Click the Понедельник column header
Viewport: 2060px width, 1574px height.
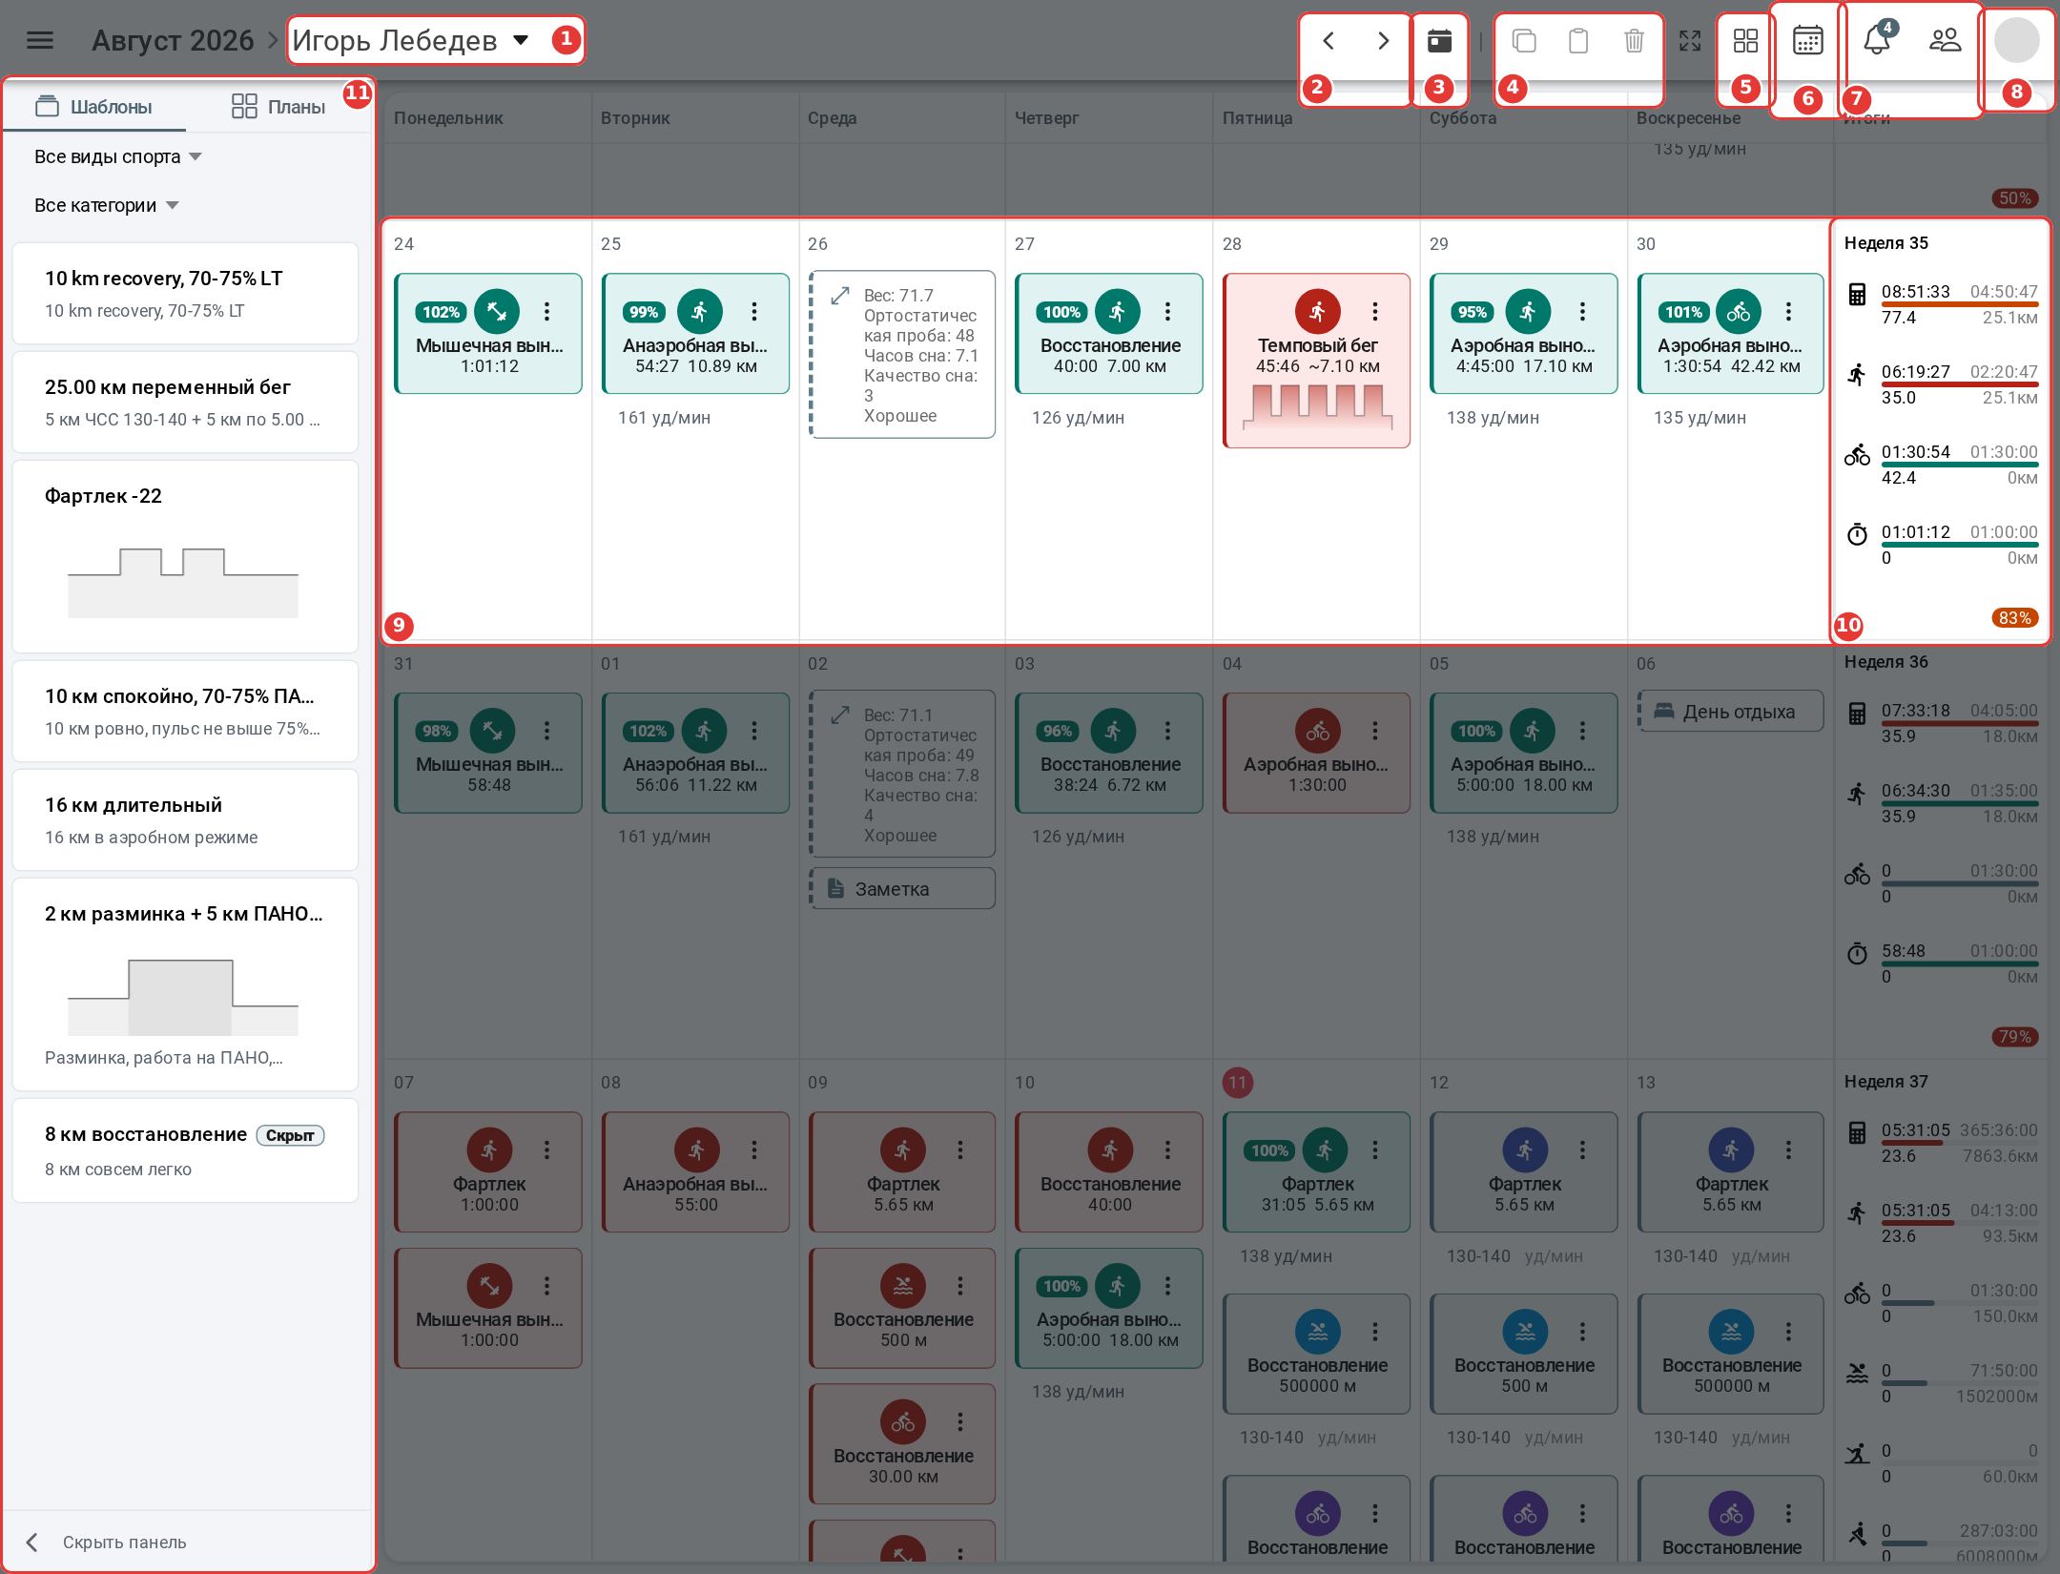(x=448, y=118)
